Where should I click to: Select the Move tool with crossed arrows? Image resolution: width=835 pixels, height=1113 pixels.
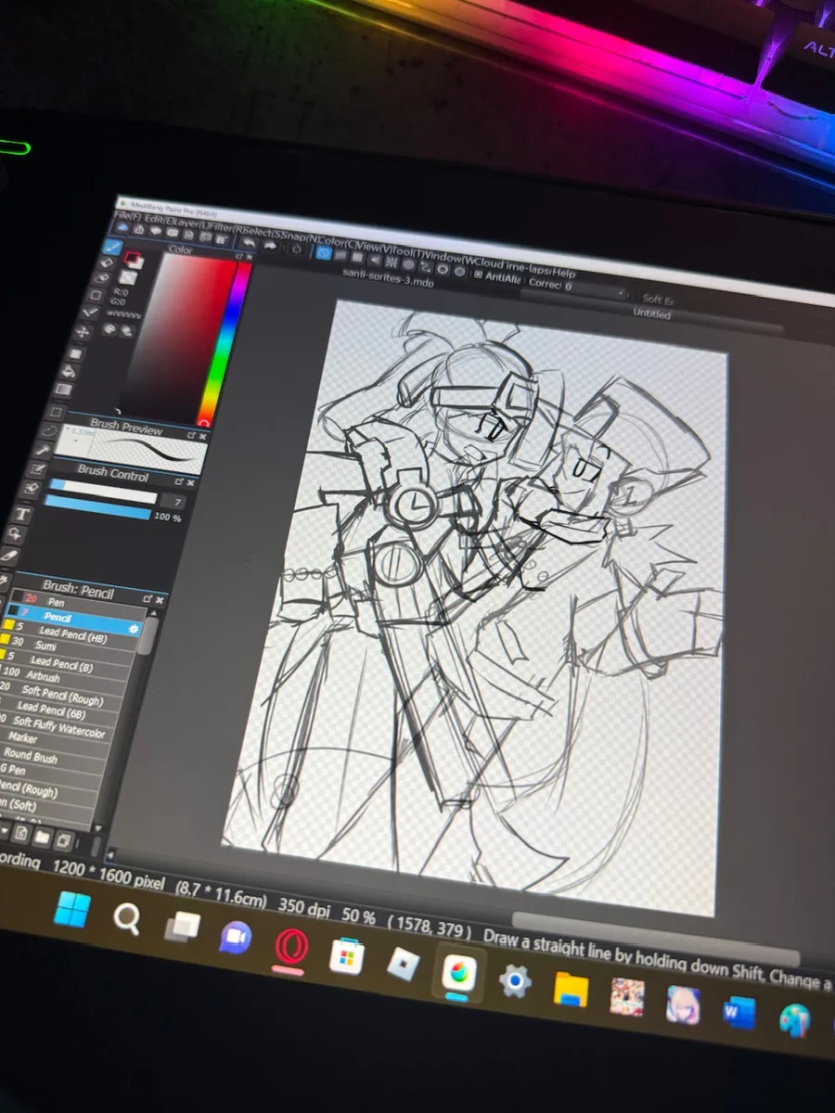coord(83,331)
